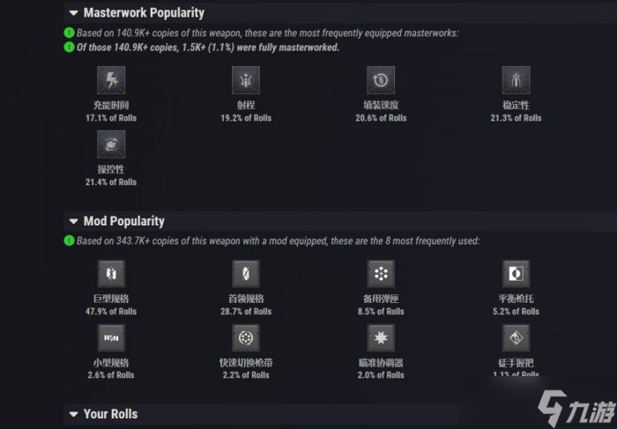Select the 平衡枪托 mod icon
The height and width of the screenshot is (429, 617).
(x=516, y=274)
